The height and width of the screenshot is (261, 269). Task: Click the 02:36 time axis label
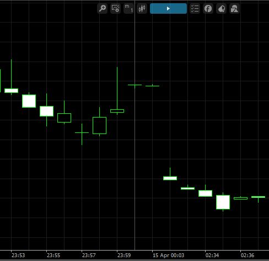tap(248, 255)
